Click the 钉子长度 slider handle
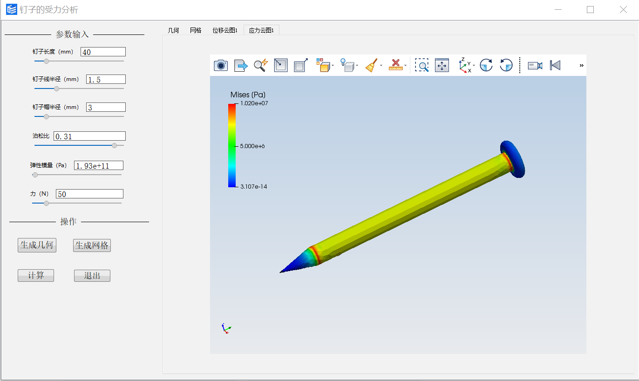 pos(46,61)
